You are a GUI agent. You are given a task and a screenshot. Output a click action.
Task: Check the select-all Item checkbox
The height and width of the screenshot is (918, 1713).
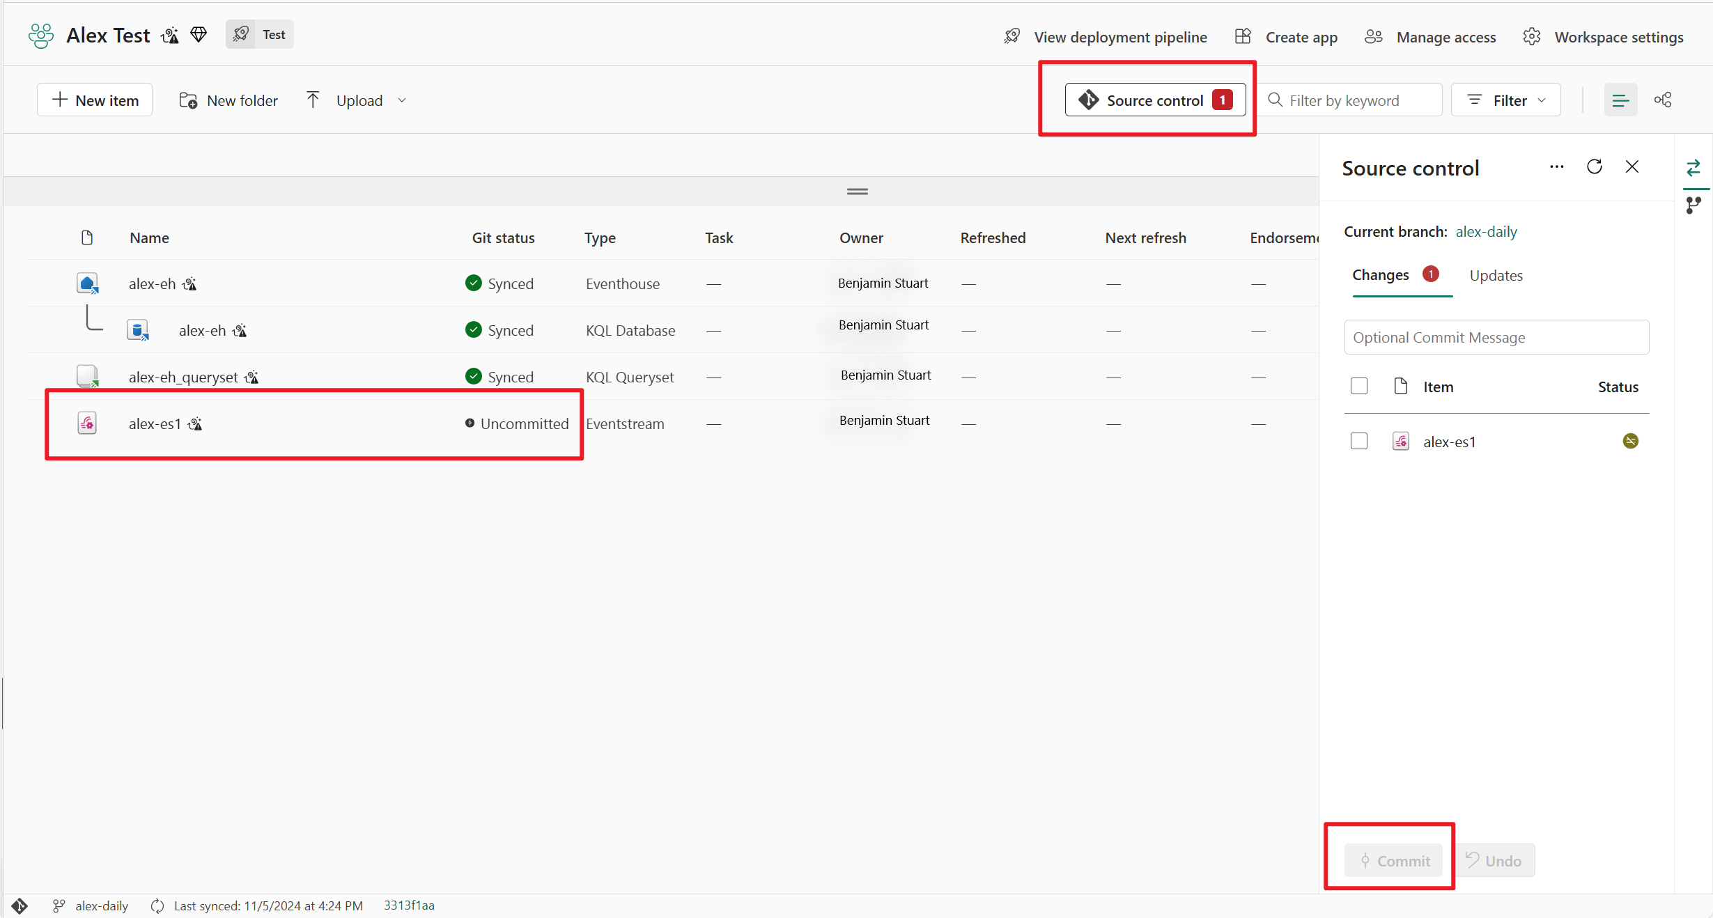coord(1358,387)
